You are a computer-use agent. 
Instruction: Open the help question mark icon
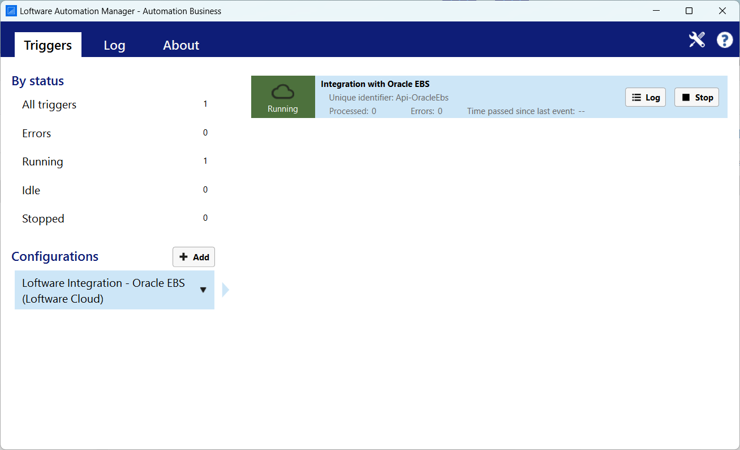pyautogui.click(x=725, y=40)
